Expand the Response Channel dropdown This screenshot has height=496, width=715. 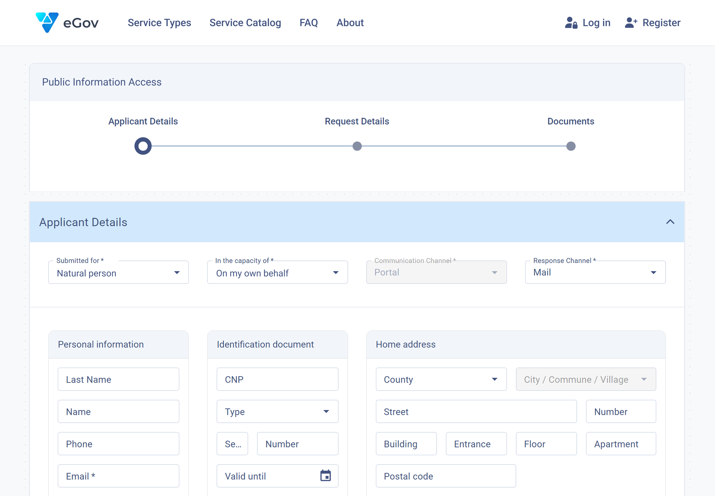[595, 272]
